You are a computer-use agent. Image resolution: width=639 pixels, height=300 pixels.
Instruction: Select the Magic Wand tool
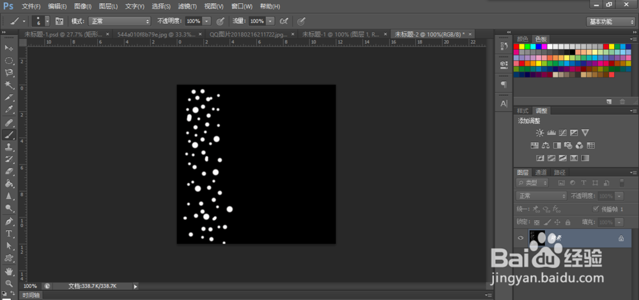click(x=9, y=85)
